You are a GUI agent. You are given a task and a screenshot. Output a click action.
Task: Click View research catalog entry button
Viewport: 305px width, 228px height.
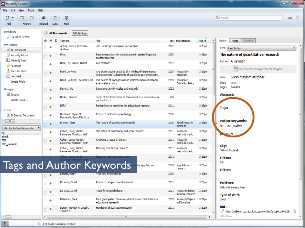[x=258, y=69]
